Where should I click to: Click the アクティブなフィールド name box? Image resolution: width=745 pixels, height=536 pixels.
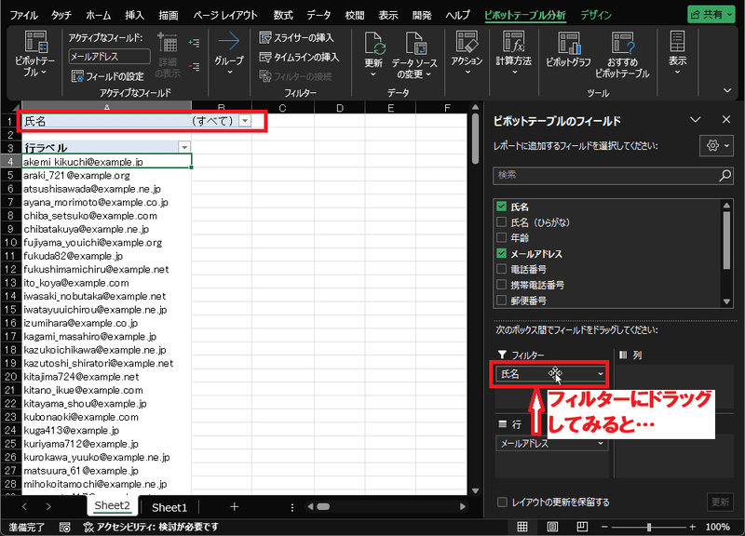click(109, 57)
